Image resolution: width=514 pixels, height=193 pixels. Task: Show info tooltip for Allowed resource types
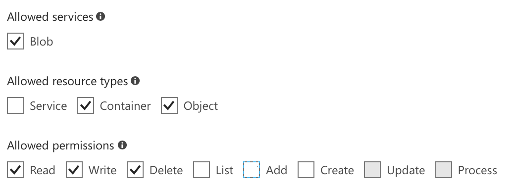[135, 81]
